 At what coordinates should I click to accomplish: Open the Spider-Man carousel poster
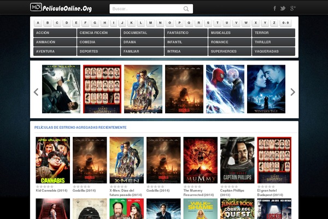click(x=225, y=89)
